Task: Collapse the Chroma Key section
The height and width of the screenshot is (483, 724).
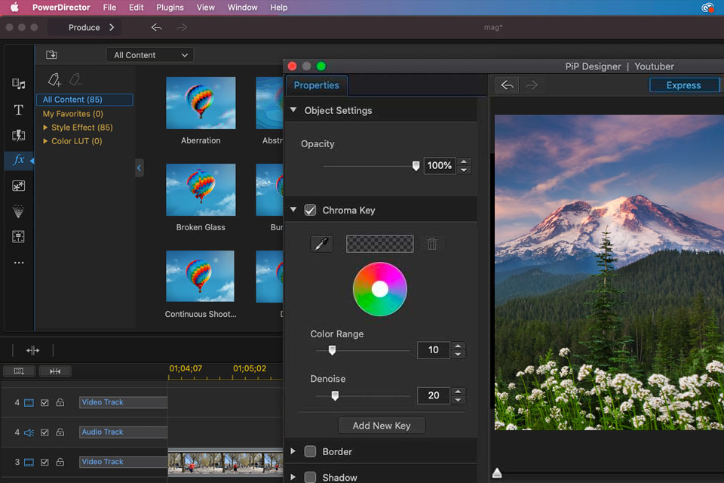Action: [293, 210]
